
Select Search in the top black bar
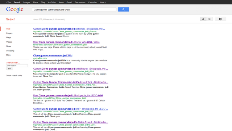point(17,3)
